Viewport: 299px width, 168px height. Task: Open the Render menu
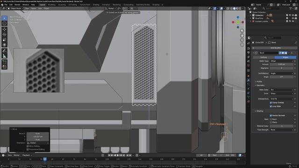tap(17, 5)
